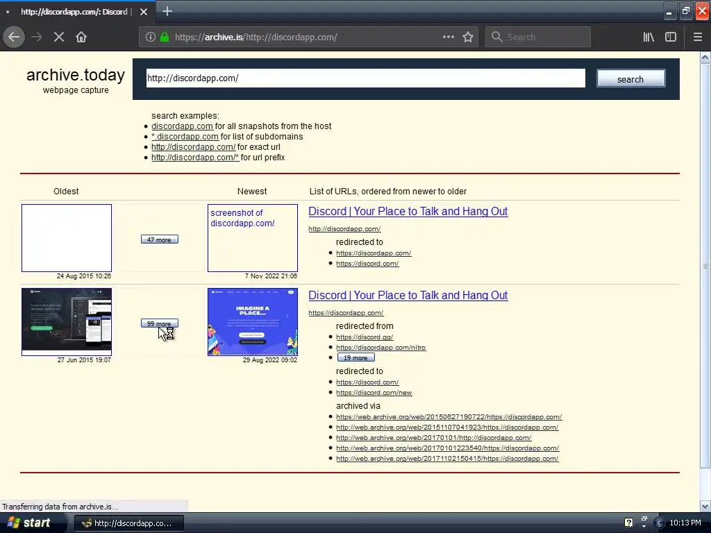Open page actions three-dots menu

448,37
